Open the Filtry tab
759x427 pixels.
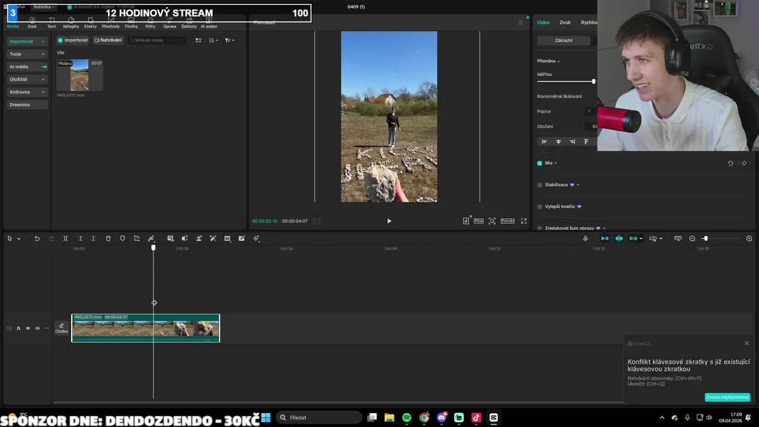pyautogui.click(x=150, y=23)
